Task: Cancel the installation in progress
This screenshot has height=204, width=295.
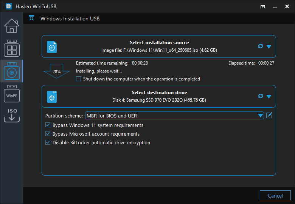Action: click(x=275, y=196)
